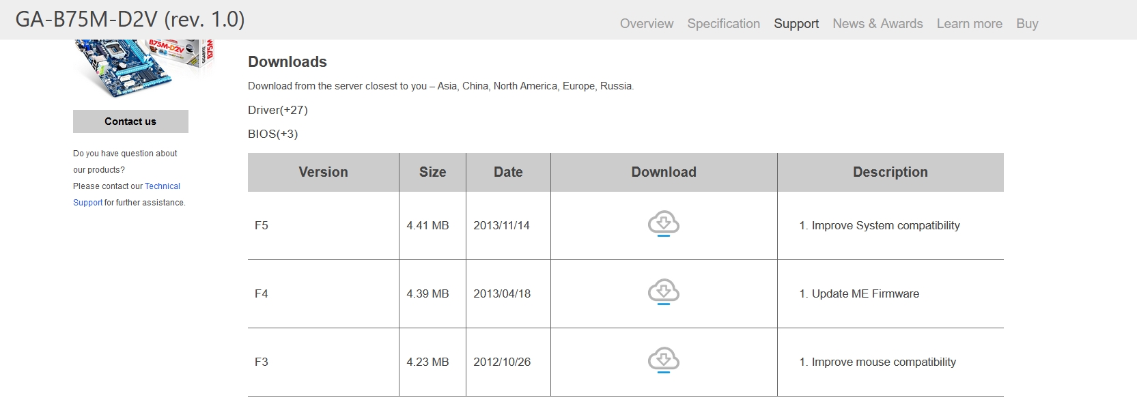Click the Version column header
The height and width of the screenshot is (402, 1137).
pyautogui.click(x=323, y=172)
